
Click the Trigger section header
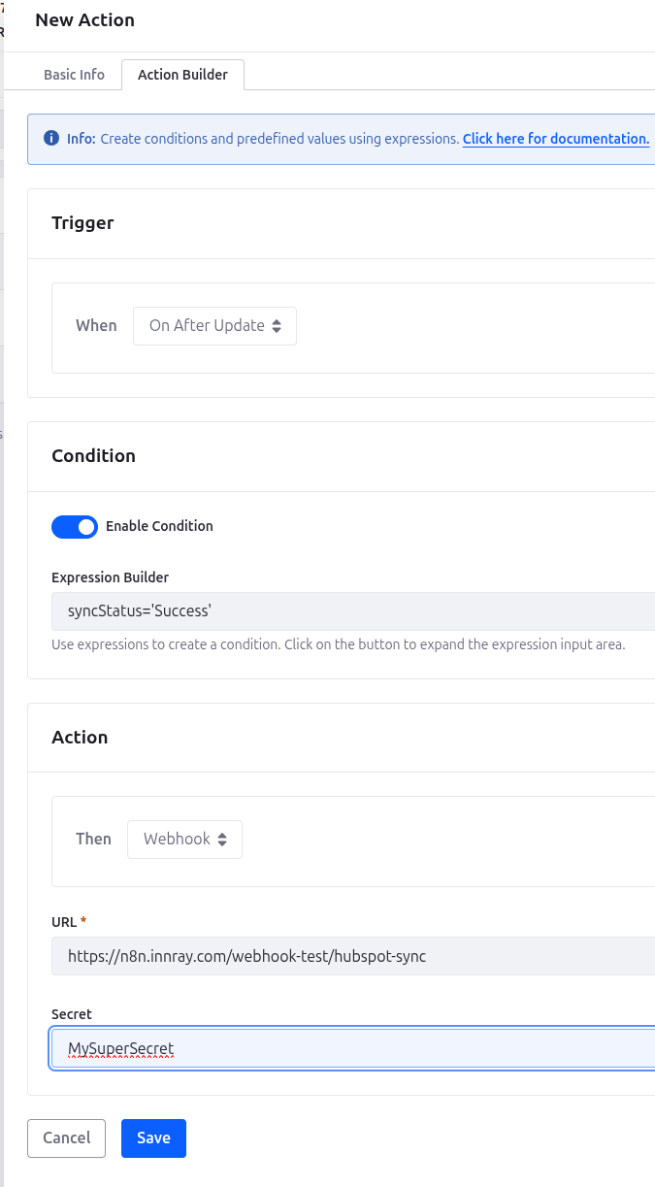click(82, 223)
